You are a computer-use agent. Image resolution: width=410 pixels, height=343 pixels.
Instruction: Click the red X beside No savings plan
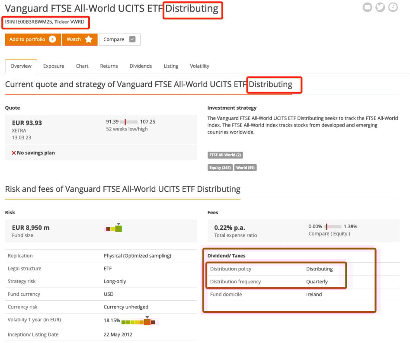[14, 153]
